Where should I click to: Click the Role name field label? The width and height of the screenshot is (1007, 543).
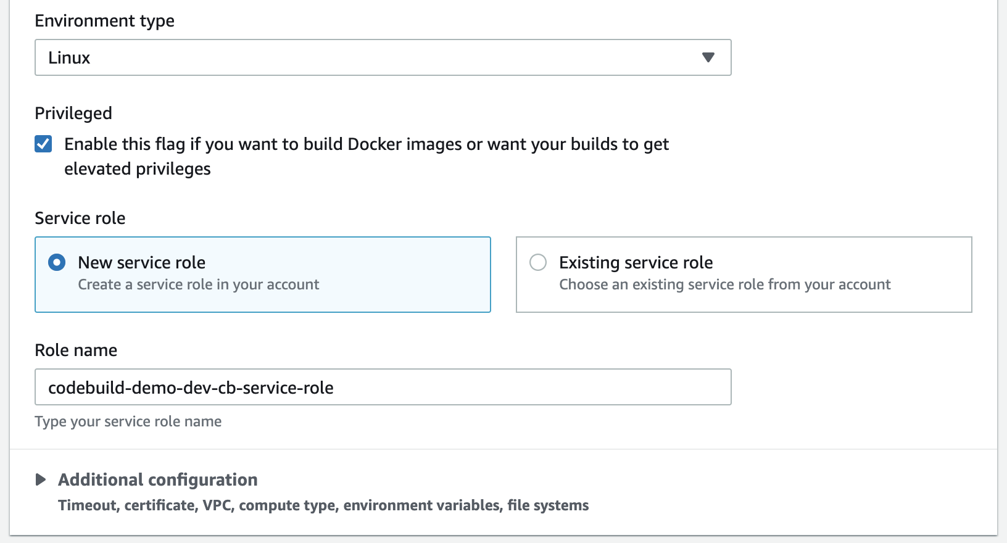(76, 350)
